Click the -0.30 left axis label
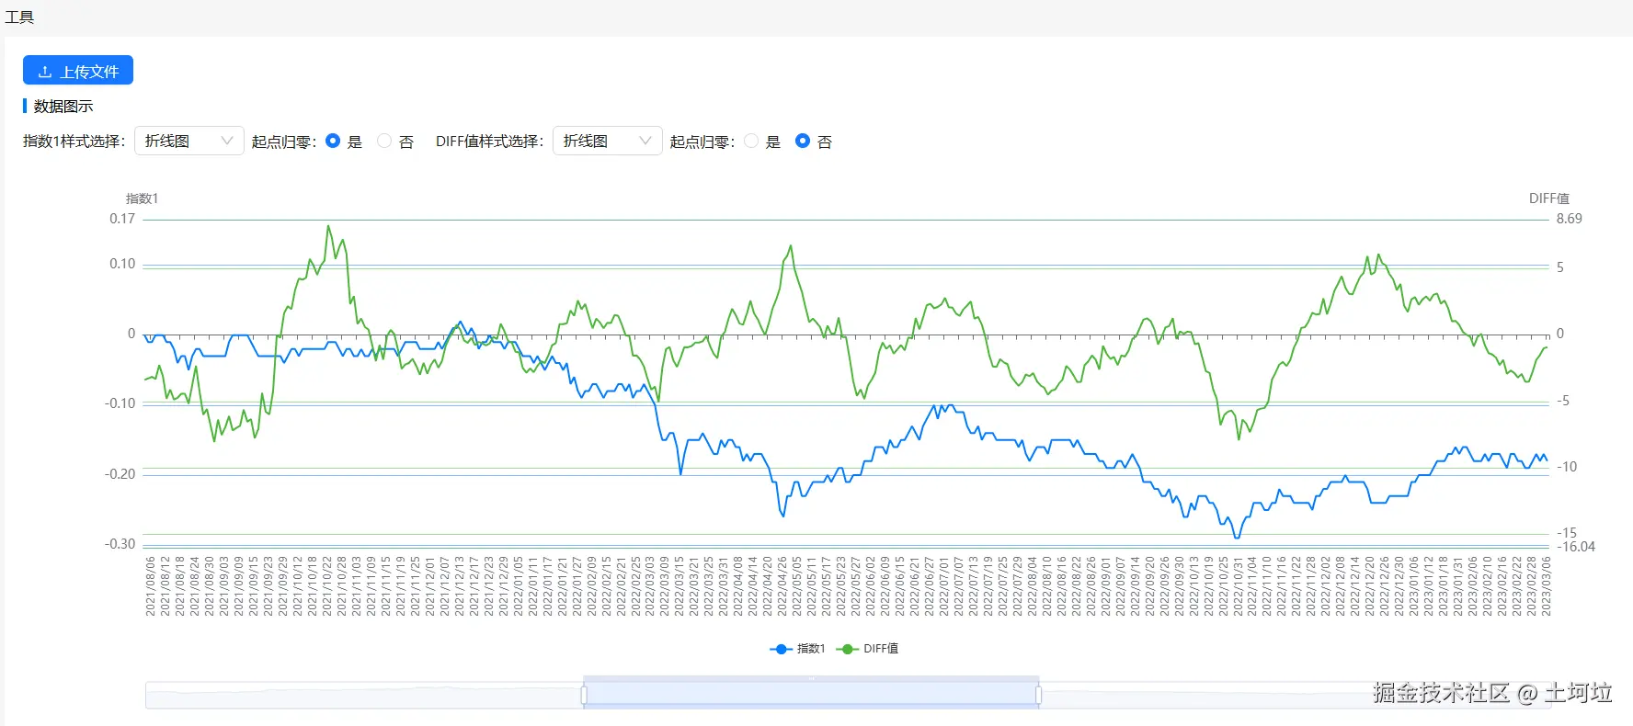The image size is (1633, 726). [120, 544]
